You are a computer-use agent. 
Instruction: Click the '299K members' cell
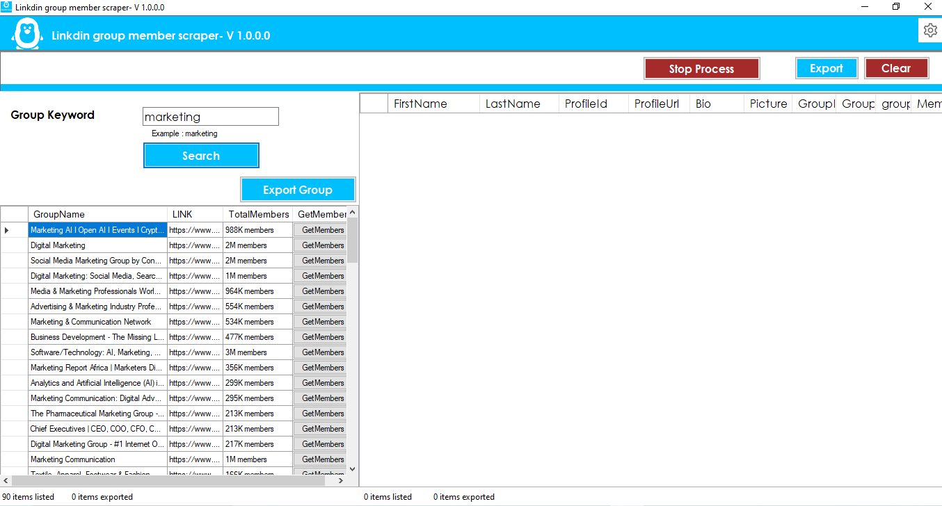tap(258, 383)
